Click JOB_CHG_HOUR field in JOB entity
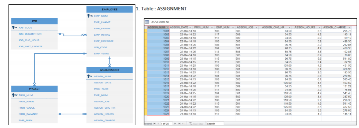Image resolution: width=359 pixels, height=128 pixels. click(x=29, y=40)
